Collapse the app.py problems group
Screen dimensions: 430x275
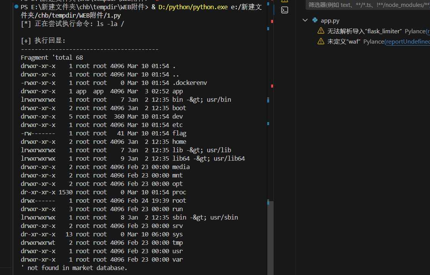point(305,21)
